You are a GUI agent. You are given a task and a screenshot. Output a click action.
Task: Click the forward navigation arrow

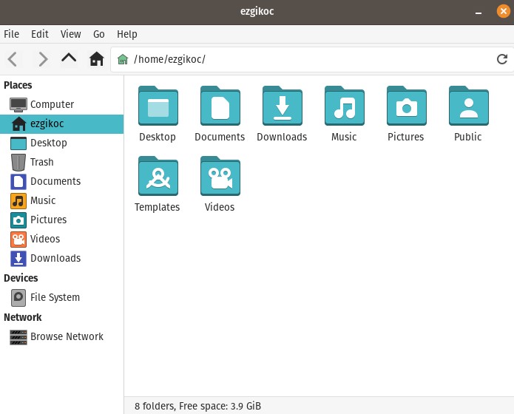pyautogui.click(x=43, y=59)
